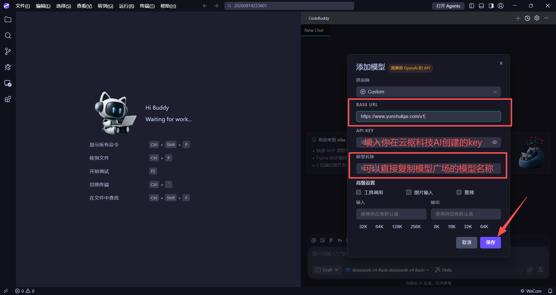Viewport: 556px width, 295px height.
Task: Open the Run and Debug bug icon
Action: click(x=8, y=67)
